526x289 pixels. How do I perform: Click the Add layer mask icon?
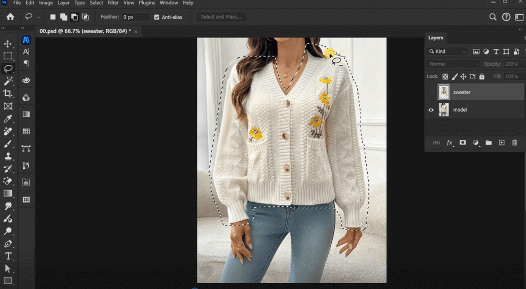click(x=462, y=142)
